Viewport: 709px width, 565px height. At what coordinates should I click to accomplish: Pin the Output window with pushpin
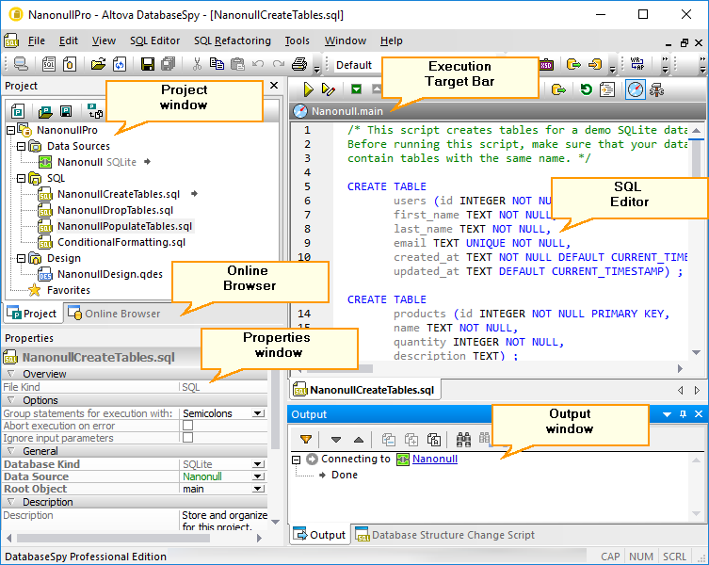(x=683, y=414)
